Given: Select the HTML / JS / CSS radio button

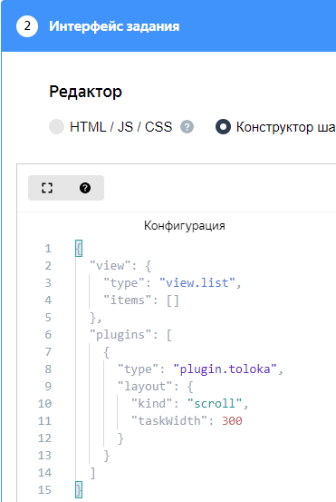Looking at the screenshot, I should 56,127.
